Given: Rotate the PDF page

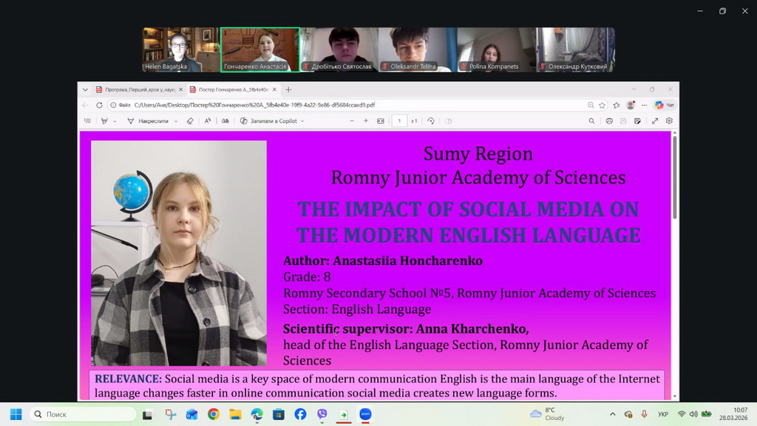Looking at the screenshot, I should tap(430, 121).
